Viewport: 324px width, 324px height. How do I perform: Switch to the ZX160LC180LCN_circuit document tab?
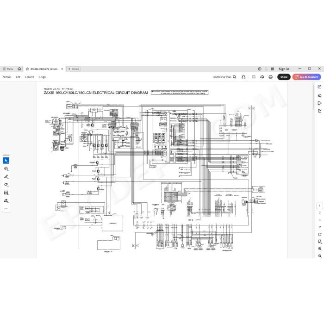pos(44,69)
